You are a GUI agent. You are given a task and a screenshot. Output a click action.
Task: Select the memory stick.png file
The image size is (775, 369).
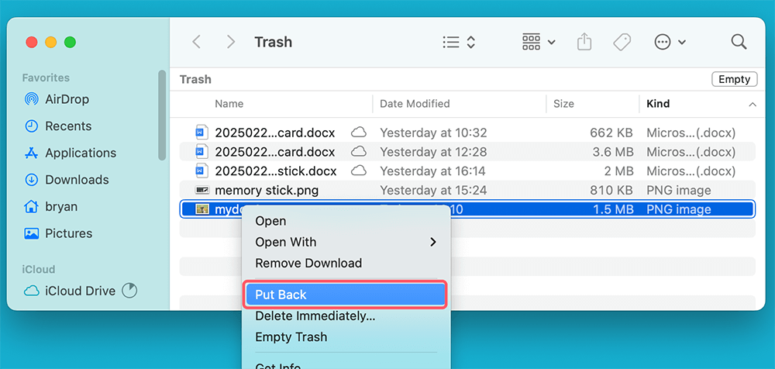(467, 190)
